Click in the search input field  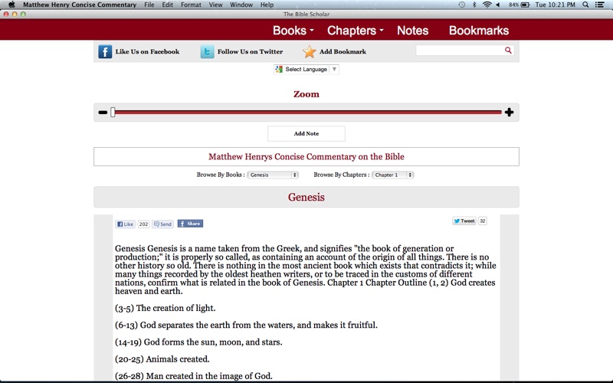(x=461, y=50)
